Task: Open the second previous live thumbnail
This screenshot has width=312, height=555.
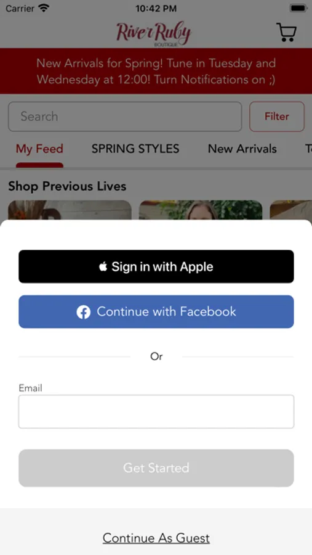Action: coord(201,210)
